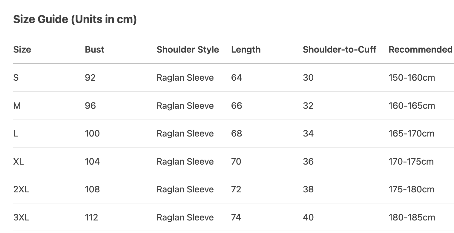
Task: Select the XL size row label
Action: coord(19,161)
